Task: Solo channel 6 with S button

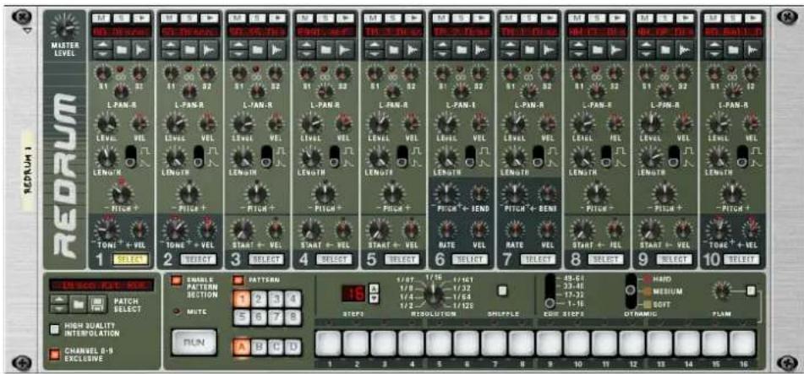Action: pos(461,18)
